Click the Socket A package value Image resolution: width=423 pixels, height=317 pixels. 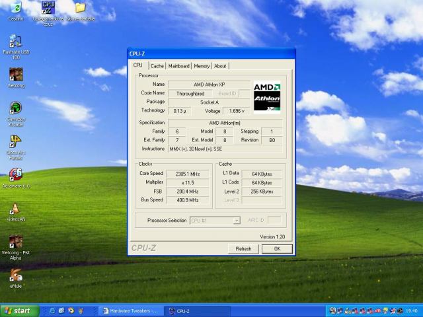click(x=210, y=102)
